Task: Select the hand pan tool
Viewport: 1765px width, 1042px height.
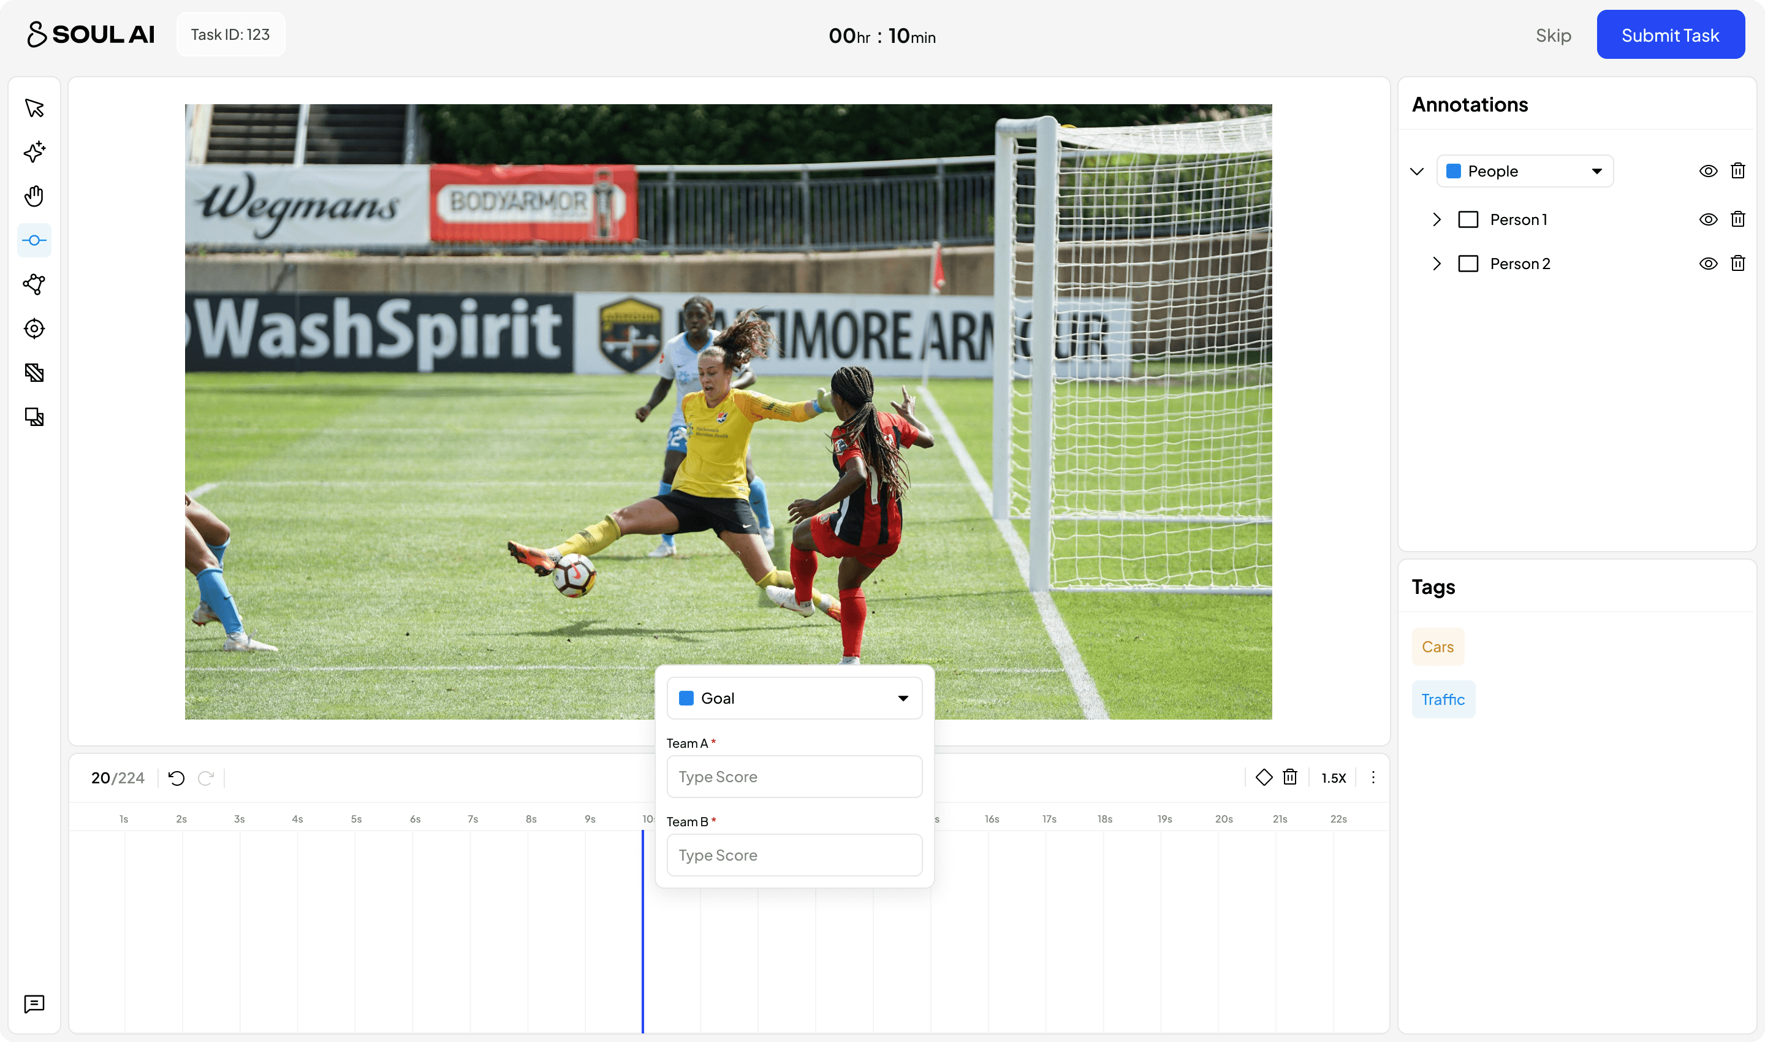Action: [34, 196]
